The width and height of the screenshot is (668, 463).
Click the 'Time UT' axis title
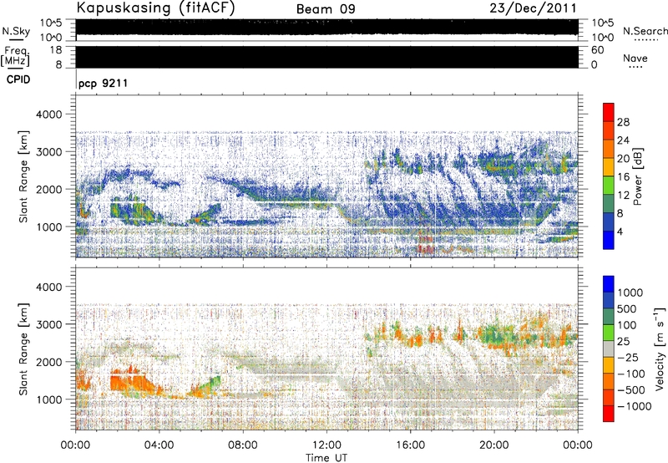click(326, 457)
